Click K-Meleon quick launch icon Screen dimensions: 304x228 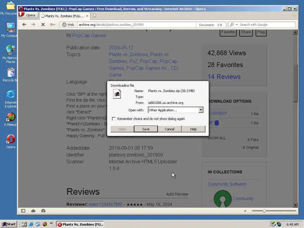tap(45, 224)
